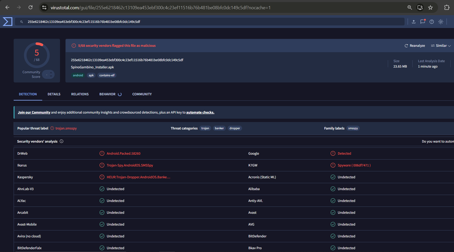454x252 pixels.
Task: Click the 1 minute ago analysis date
Action: [428, 67]
